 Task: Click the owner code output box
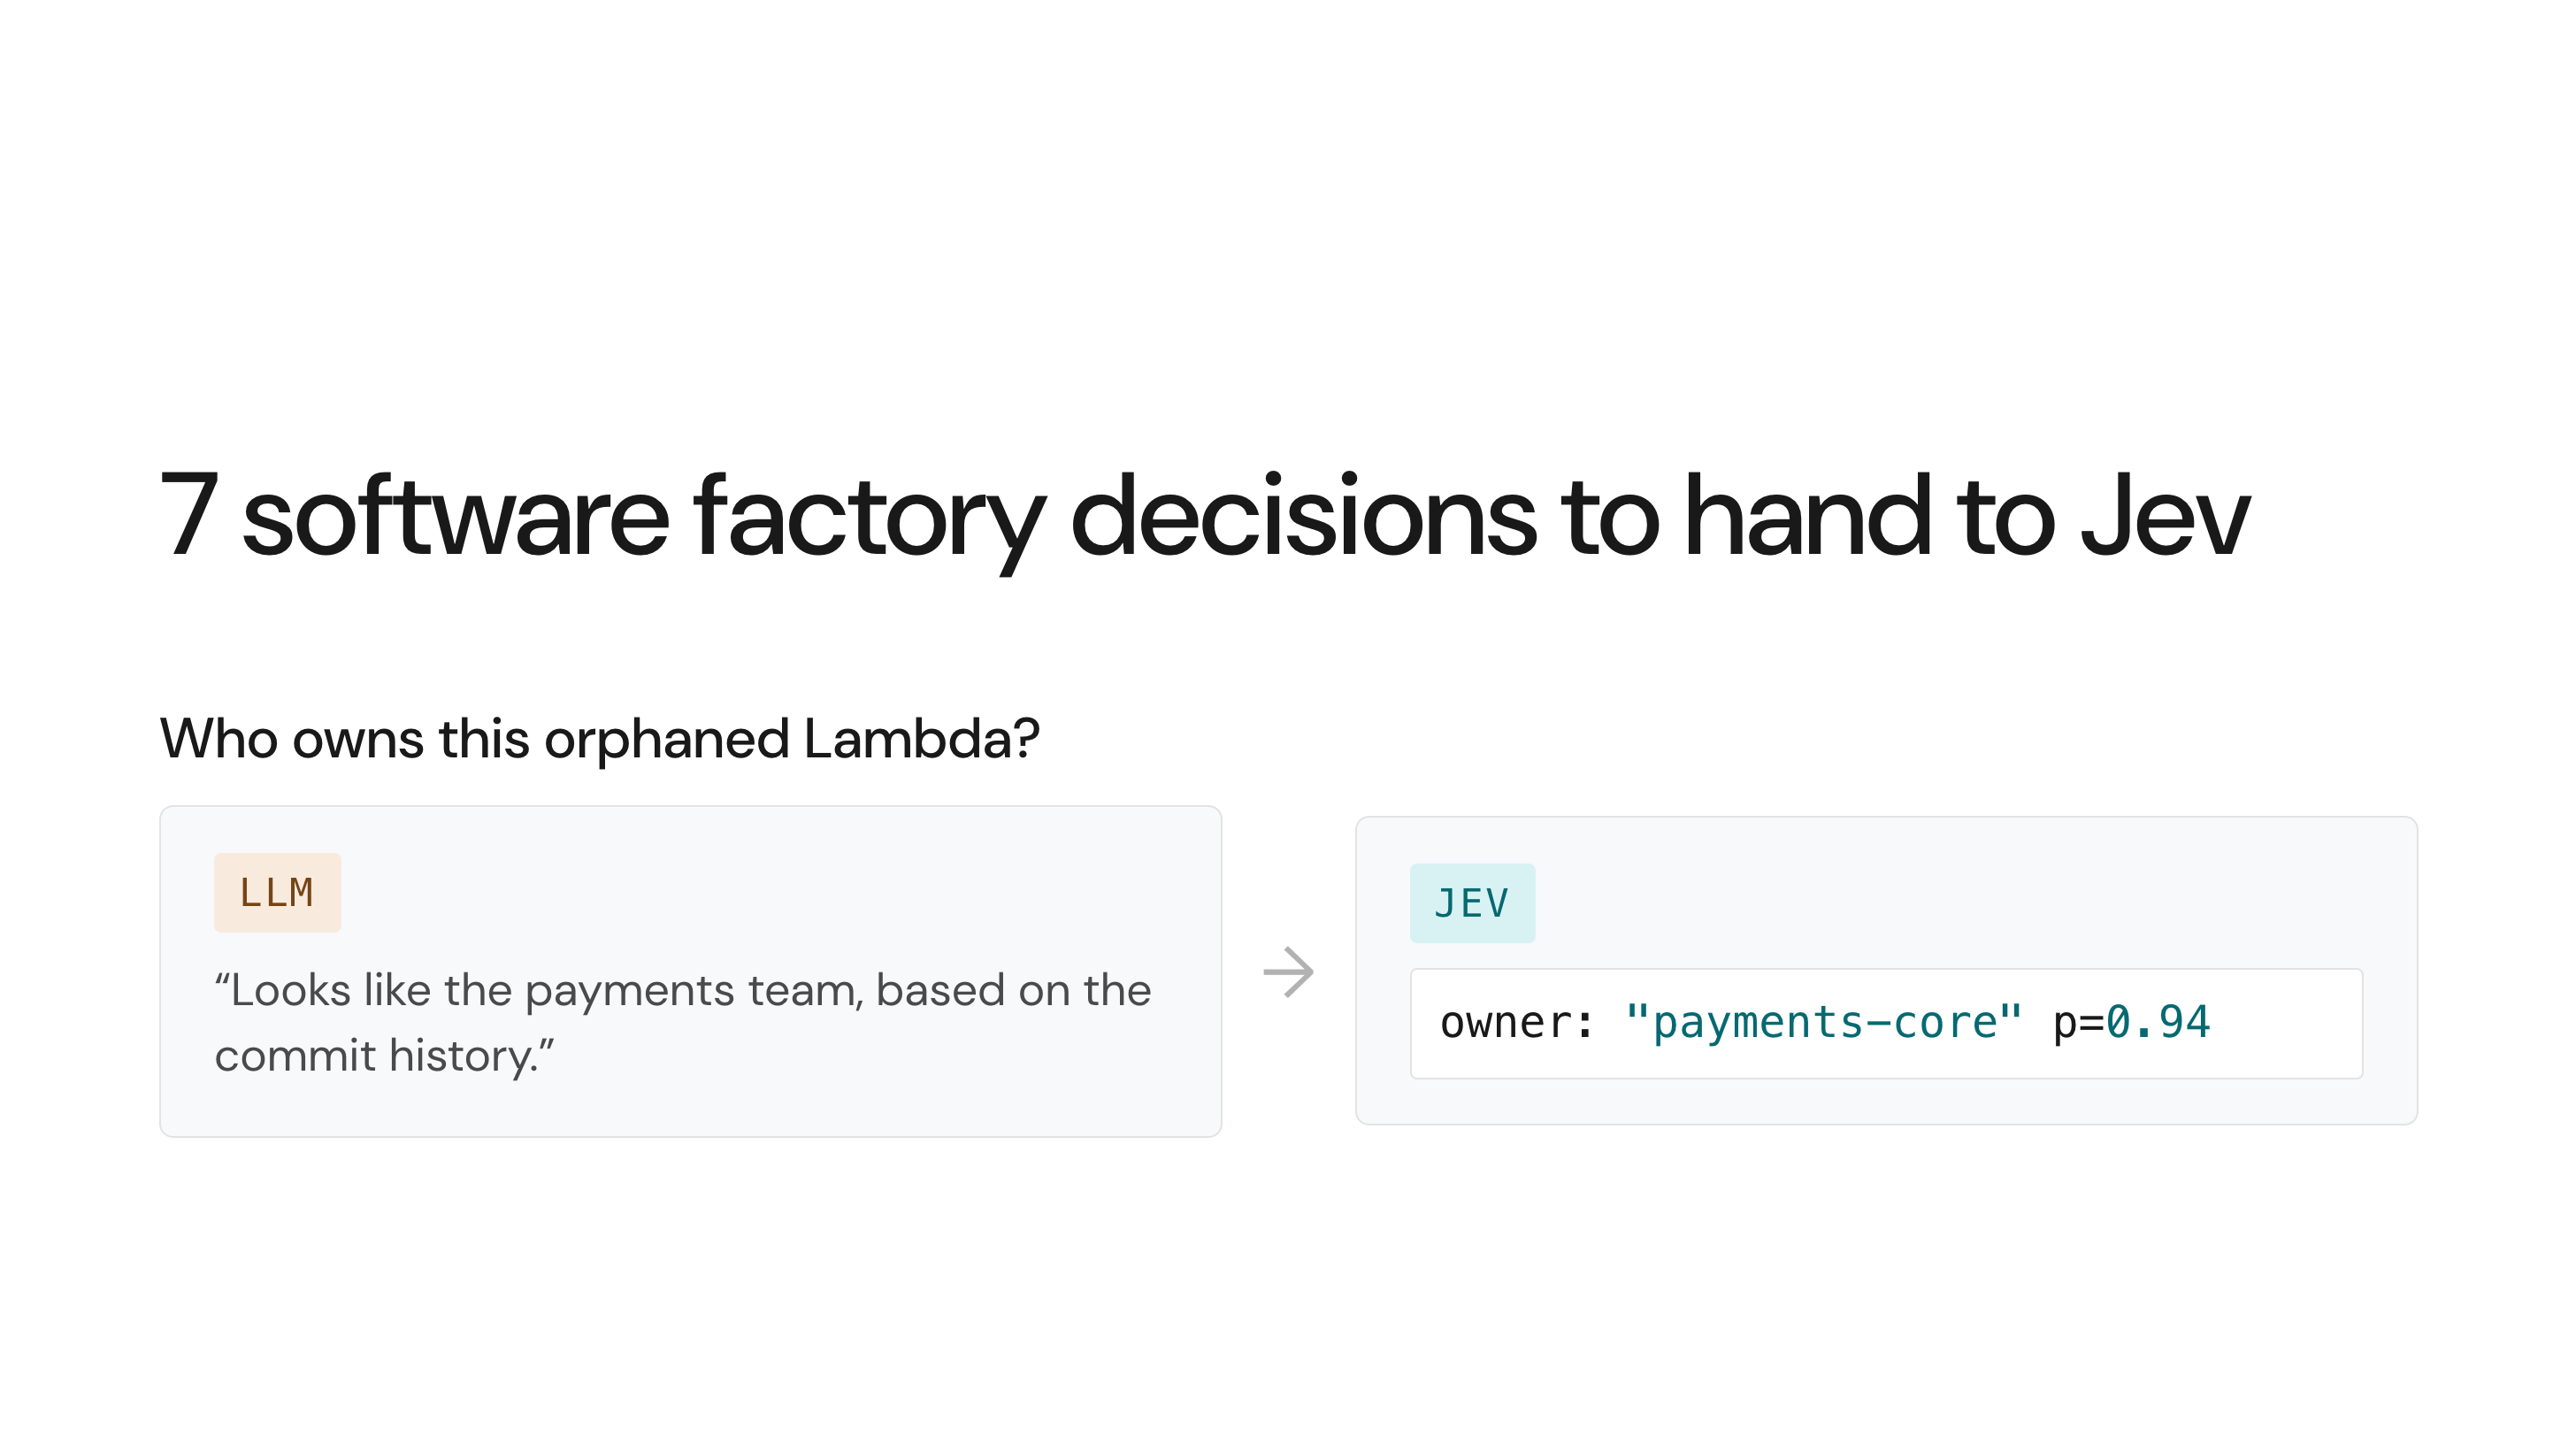[x=1886, y=1023]
